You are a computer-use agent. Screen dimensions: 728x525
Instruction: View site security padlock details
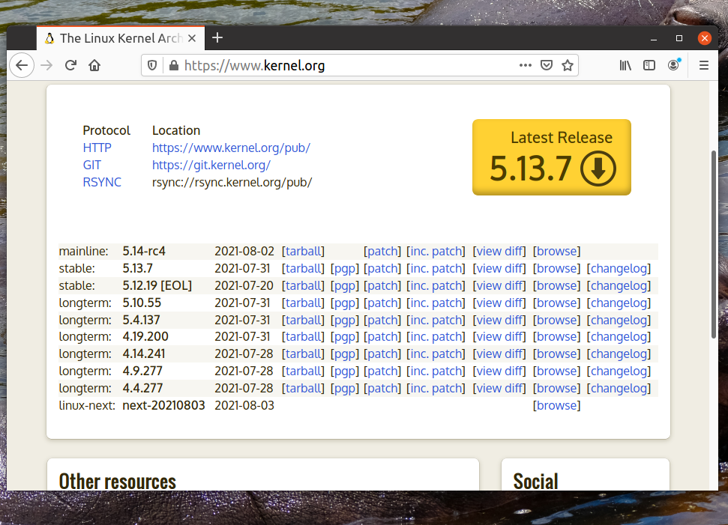(174, 65)
